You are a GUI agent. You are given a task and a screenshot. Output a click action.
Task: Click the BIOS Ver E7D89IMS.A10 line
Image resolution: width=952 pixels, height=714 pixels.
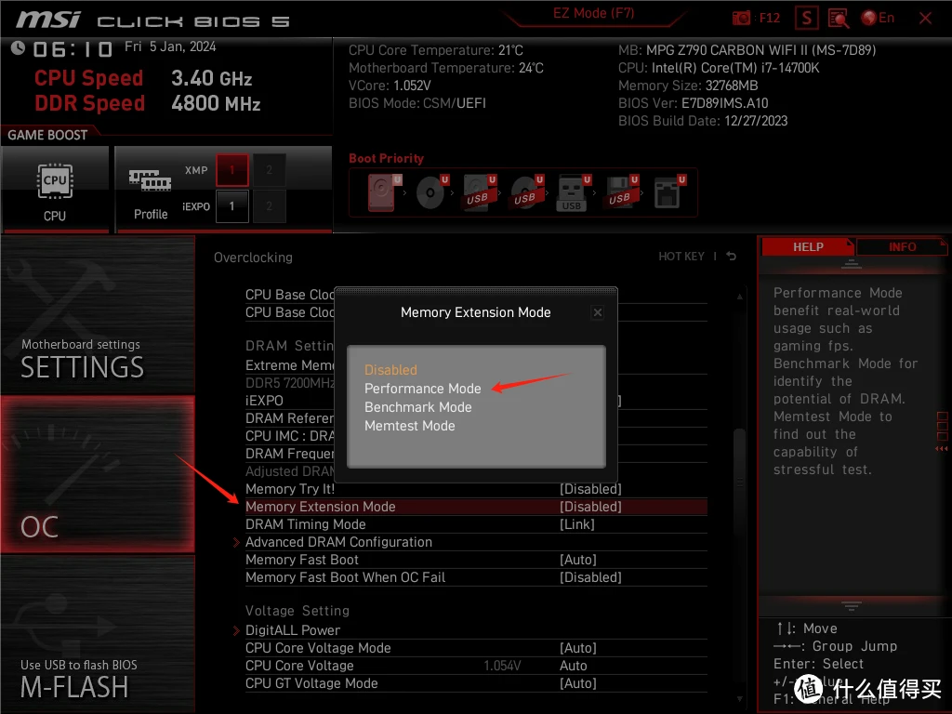pyautogui.click(x=694, y=103)
